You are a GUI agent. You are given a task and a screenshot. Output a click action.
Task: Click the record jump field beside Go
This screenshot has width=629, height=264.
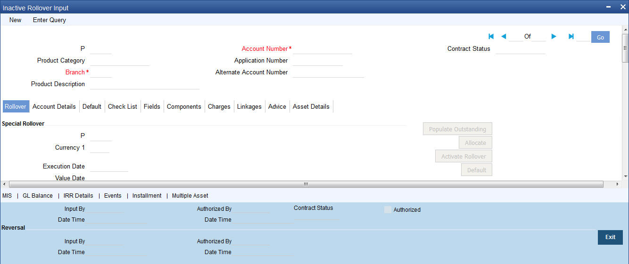point(583,36)
